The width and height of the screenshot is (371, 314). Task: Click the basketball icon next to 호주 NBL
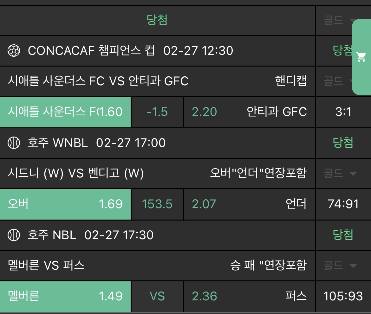pos(14,235)
